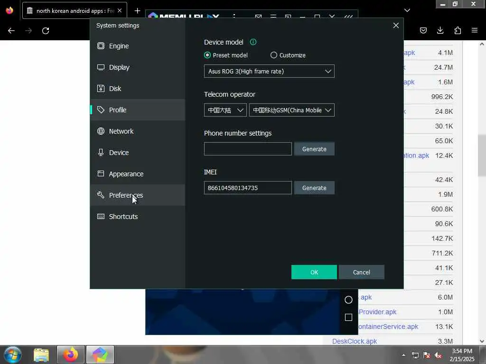Close the north korean android apps tab

(120, 10)
